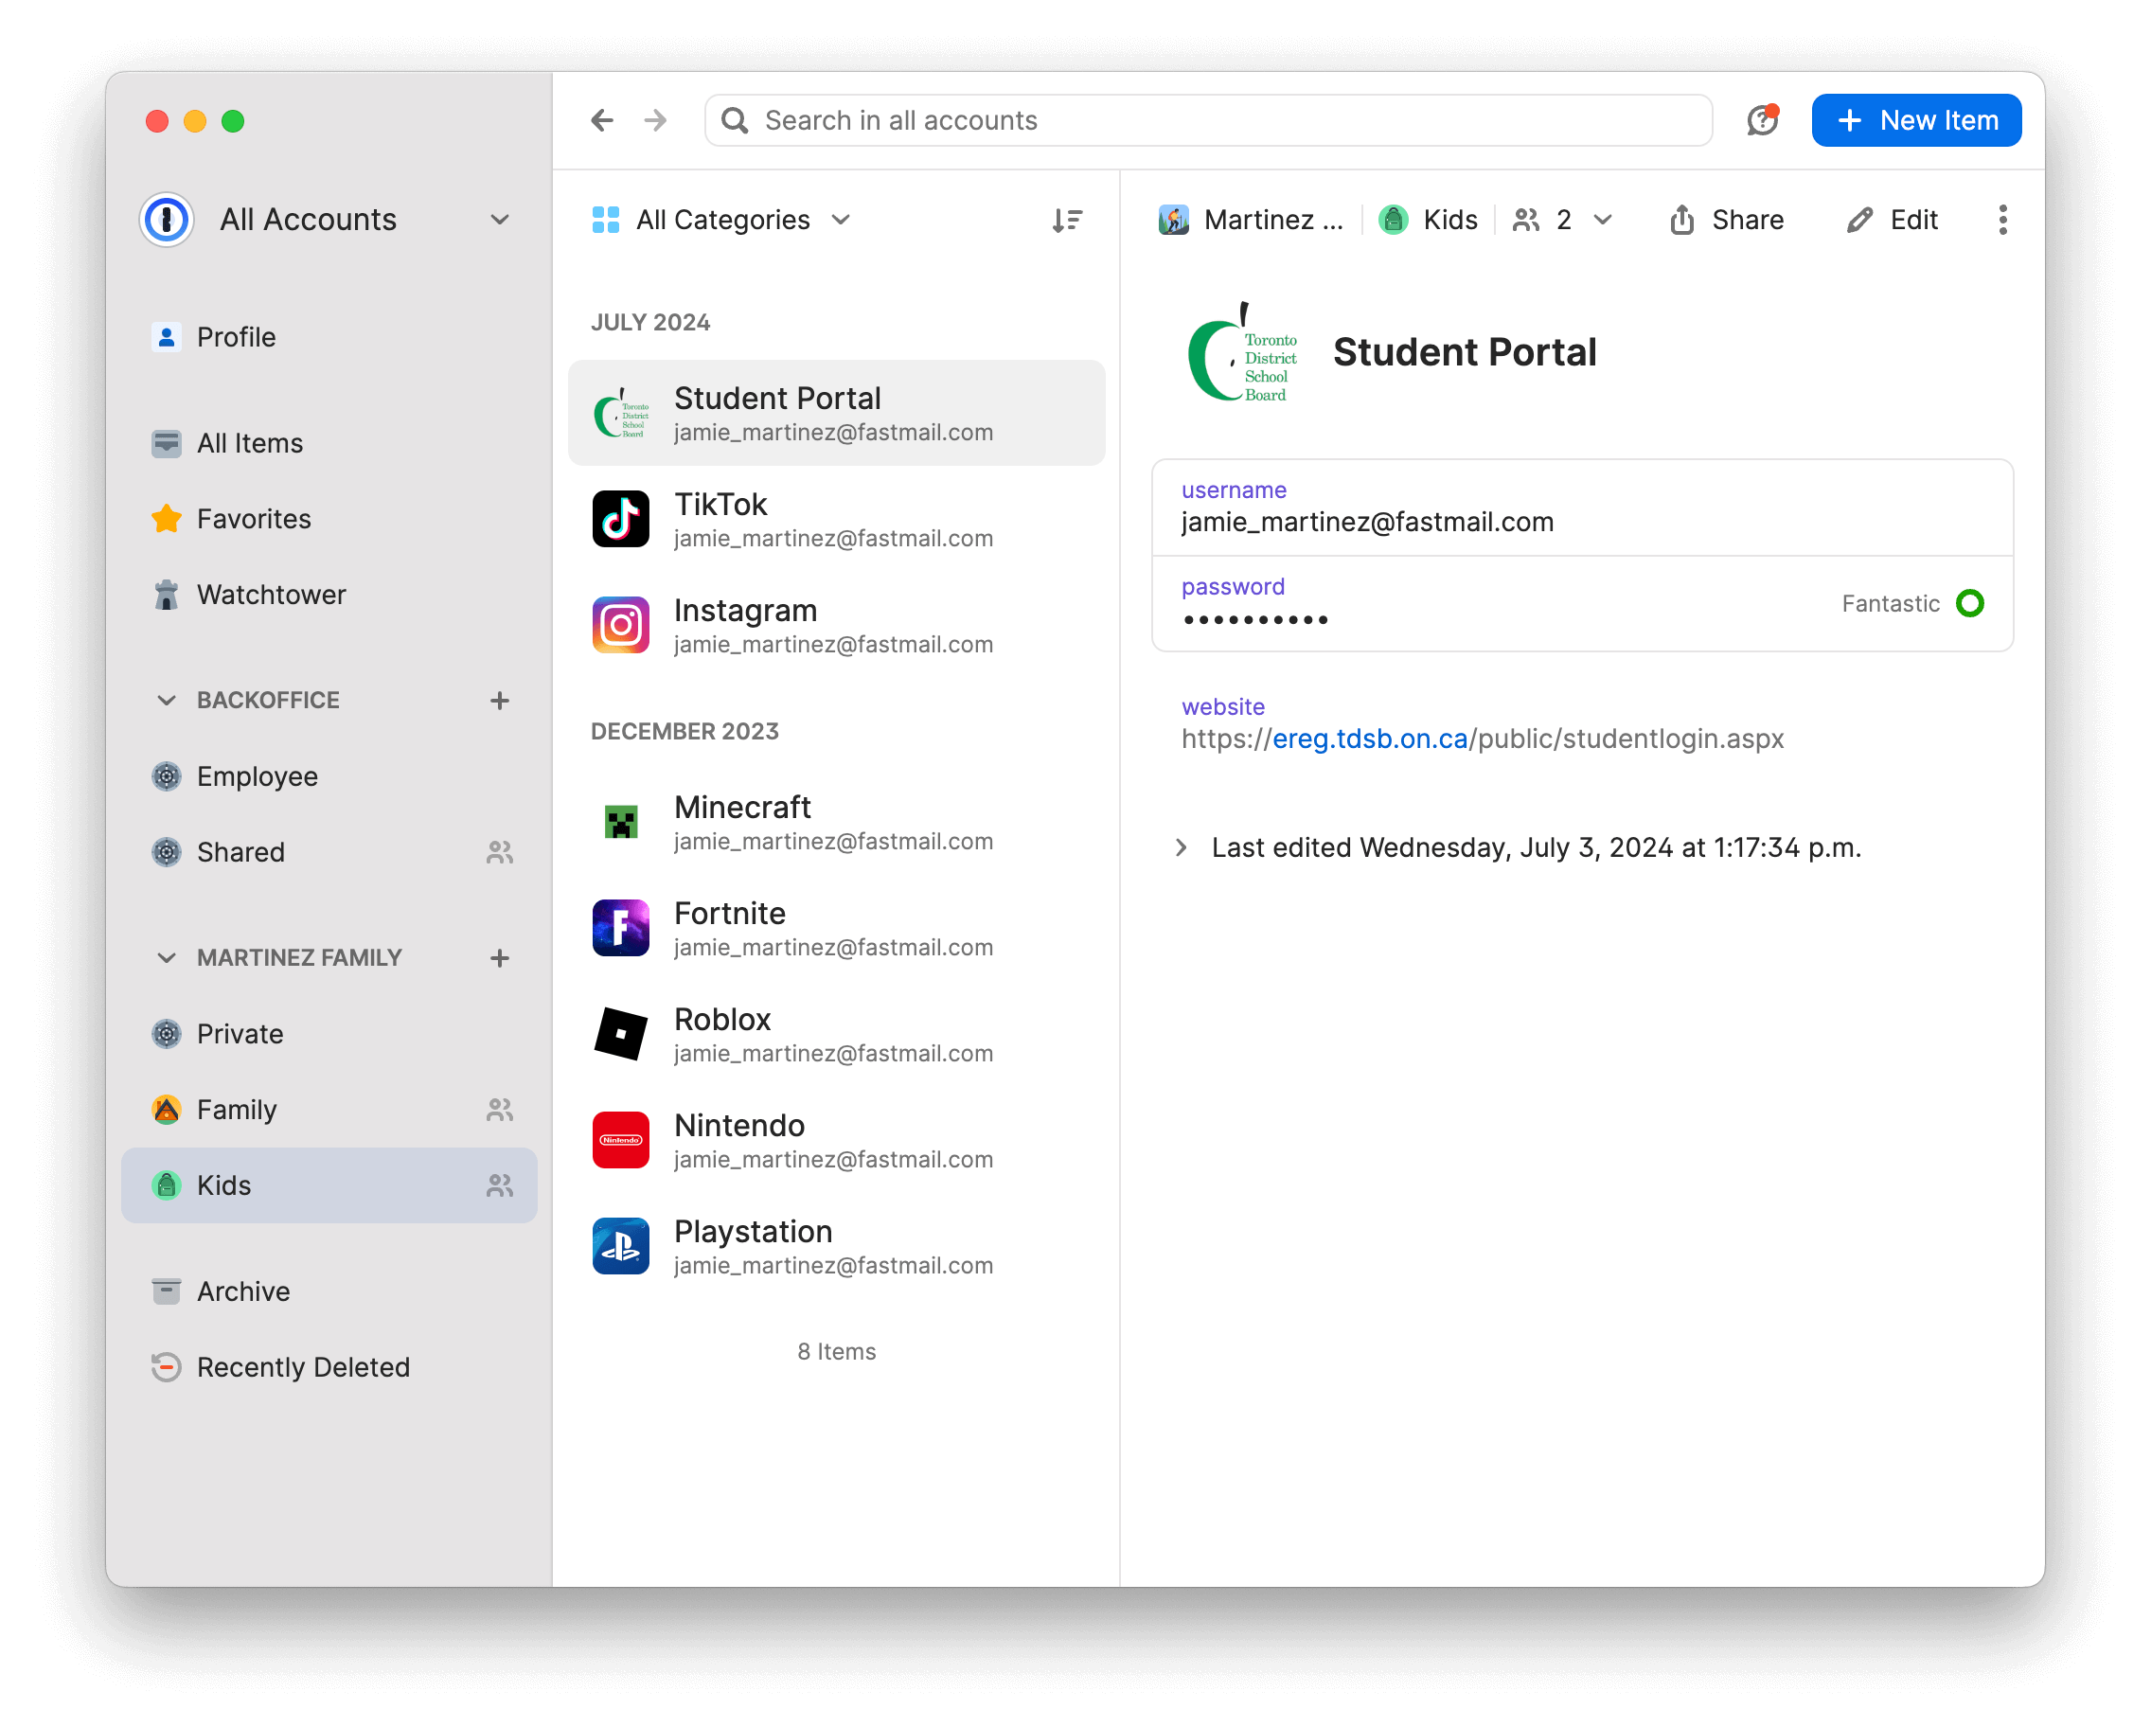2151x1727 pixels.
Task: Click the password strength indicator circle
Action: [x=1970, y=602]
